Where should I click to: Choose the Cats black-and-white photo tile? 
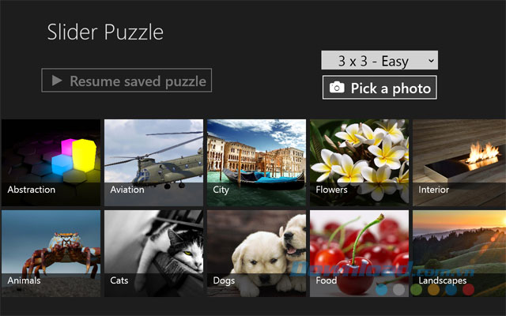pos(153,249)
